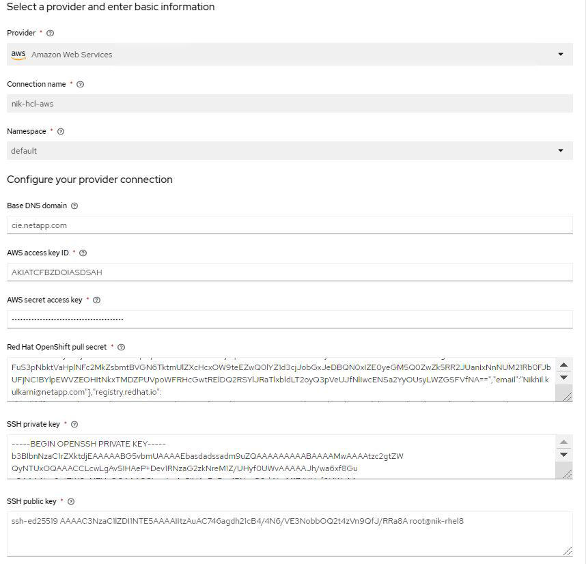This screenshot has width=586, height=564.
Task: Select the AWS secret access key field
Action: tap(290, 319)
